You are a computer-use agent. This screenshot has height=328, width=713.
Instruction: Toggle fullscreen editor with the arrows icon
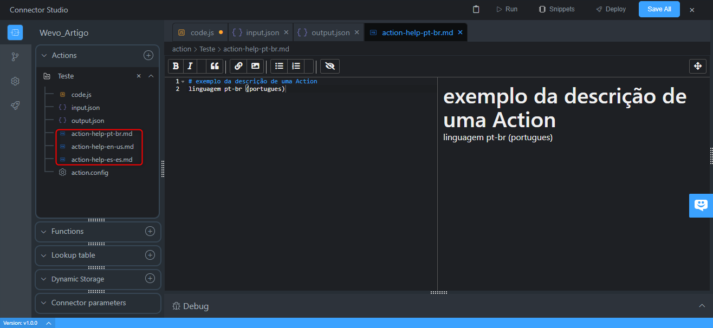tap(697, 66)
